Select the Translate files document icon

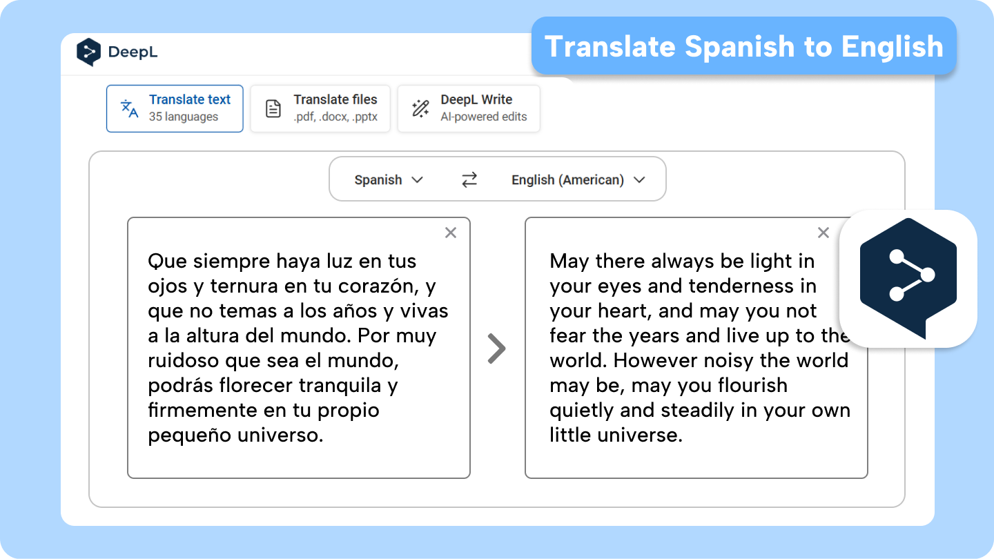(x=273, y=108)
